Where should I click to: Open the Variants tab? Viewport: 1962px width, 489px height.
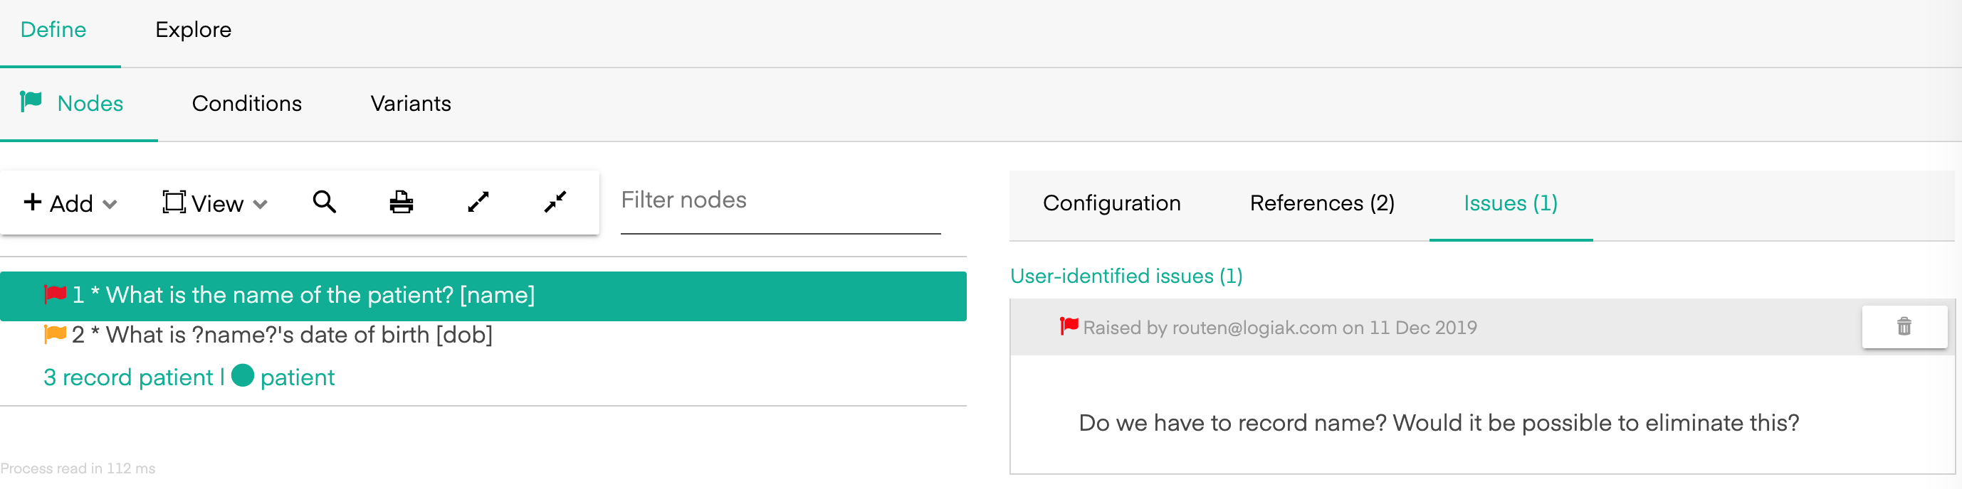coord(411,104)
